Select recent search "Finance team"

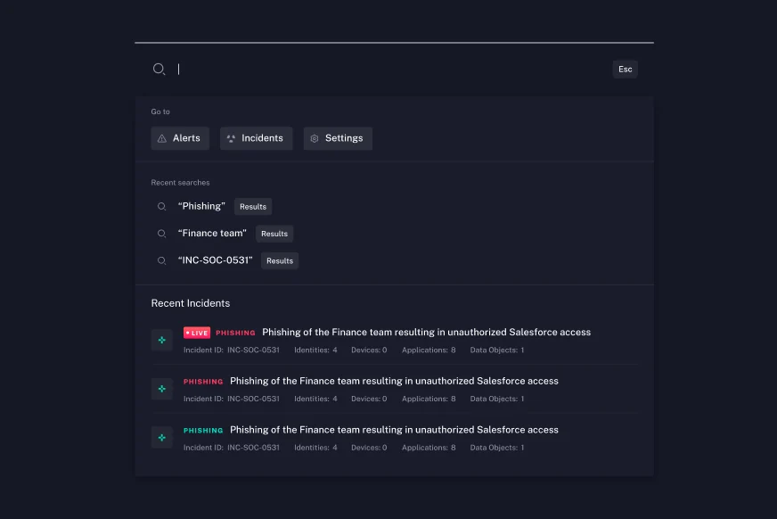[212, 233]
